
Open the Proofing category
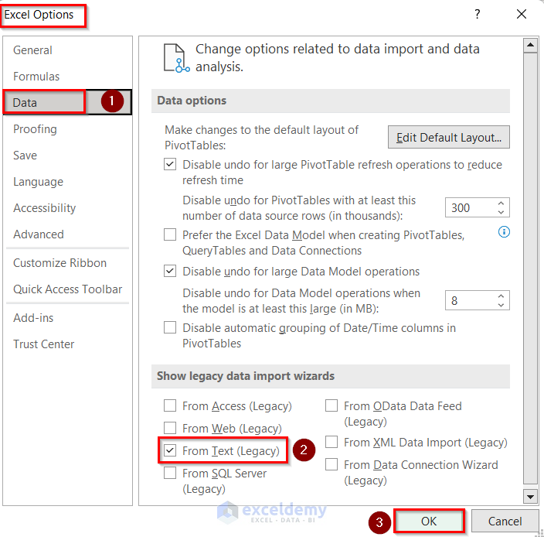pos(67,129)
